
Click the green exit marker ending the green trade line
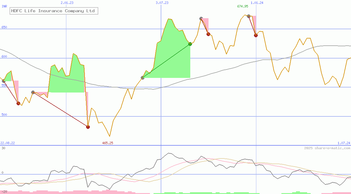pos(190,44)
